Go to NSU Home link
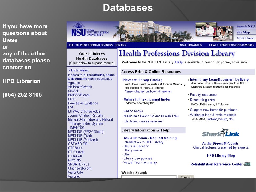This screenshot has height=192, width=256. [246, 38]
